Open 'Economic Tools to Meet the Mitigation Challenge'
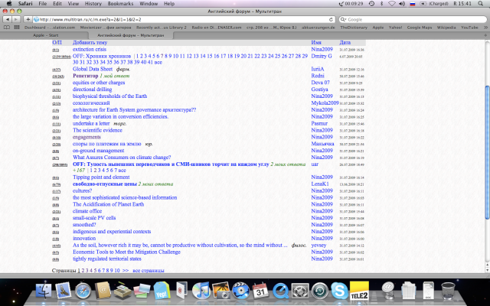 pos(126,252)
